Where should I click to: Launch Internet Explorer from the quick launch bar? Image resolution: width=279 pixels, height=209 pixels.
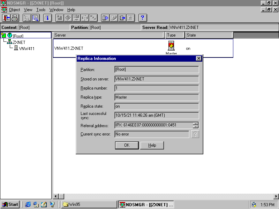pyautogui.click(x=28, y=204)
